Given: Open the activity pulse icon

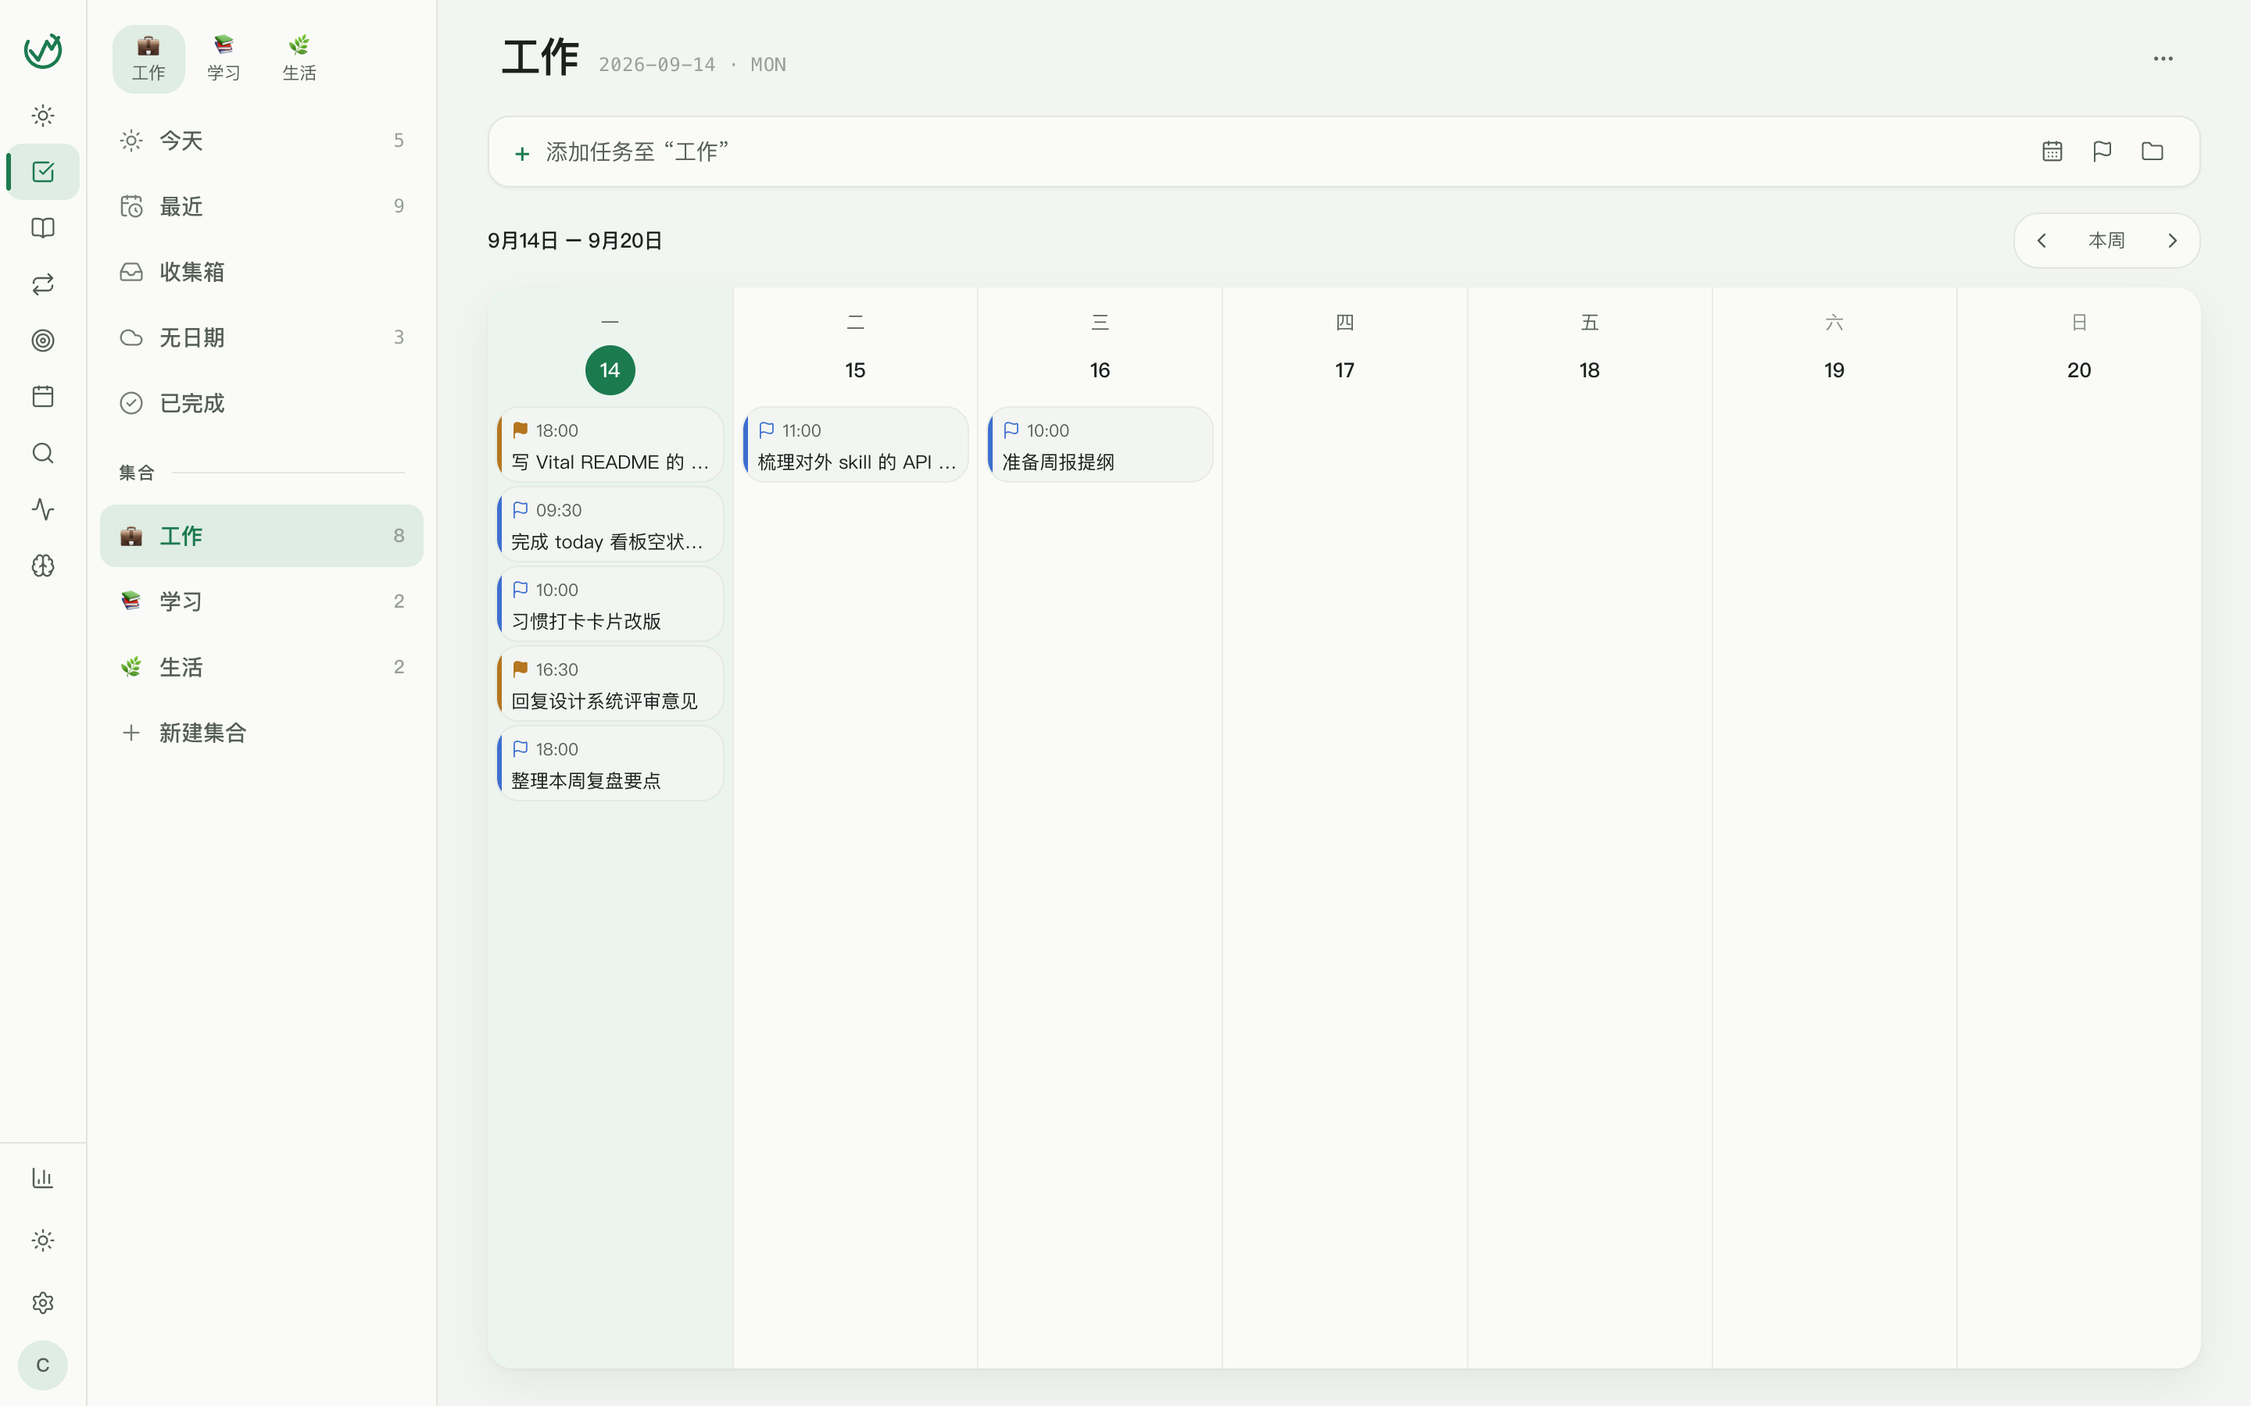Looking at the screenshot, I should [x=43, y=509].
